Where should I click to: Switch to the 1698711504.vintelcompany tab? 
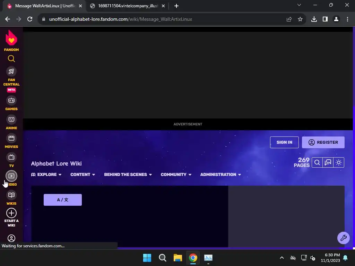127,6
